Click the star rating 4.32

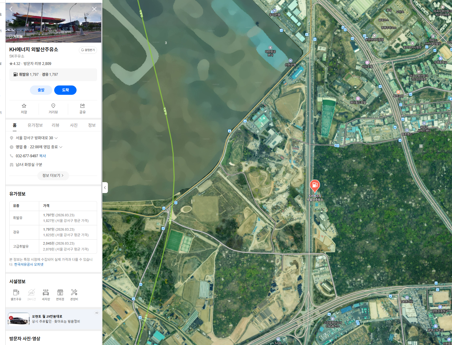pos(15,64)
